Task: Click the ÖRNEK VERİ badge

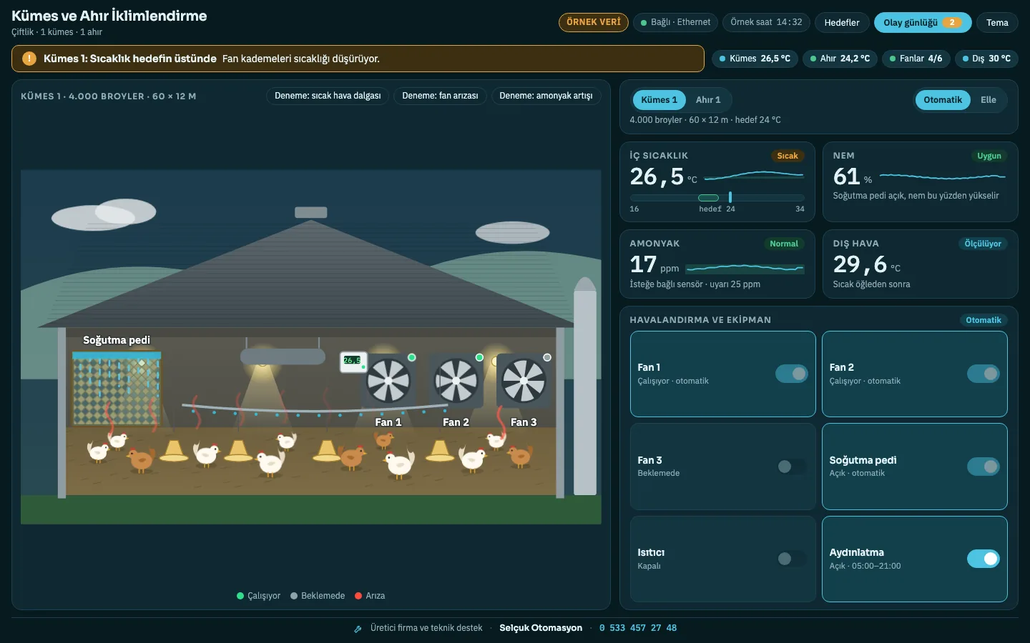Action: point(594,23)
